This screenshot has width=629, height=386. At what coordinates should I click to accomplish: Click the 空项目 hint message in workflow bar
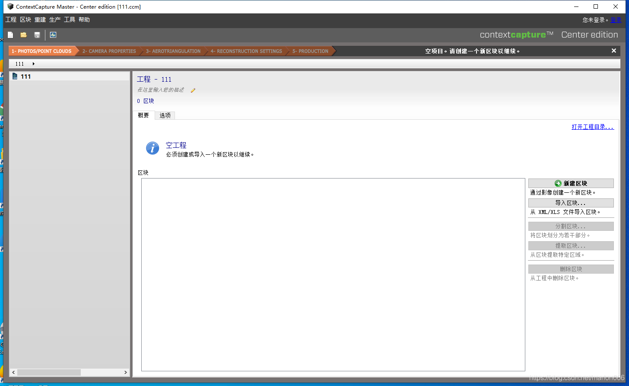tap(473, 51)
